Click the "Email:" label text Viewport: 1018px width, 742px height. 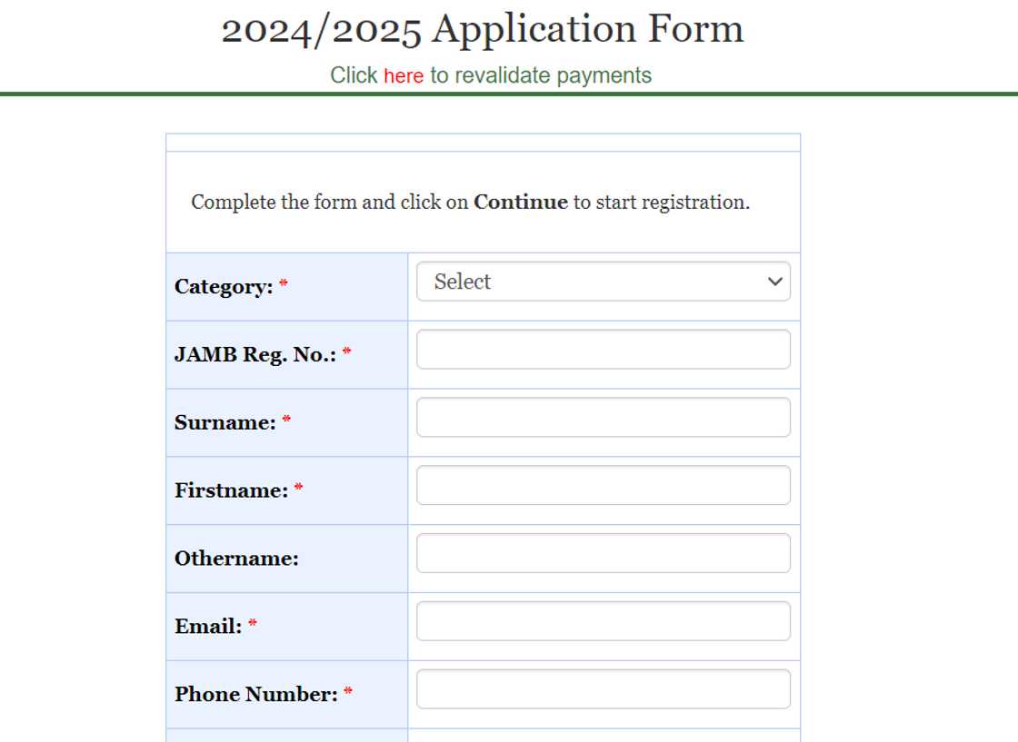pyautogui.click(x=208, y=627)
